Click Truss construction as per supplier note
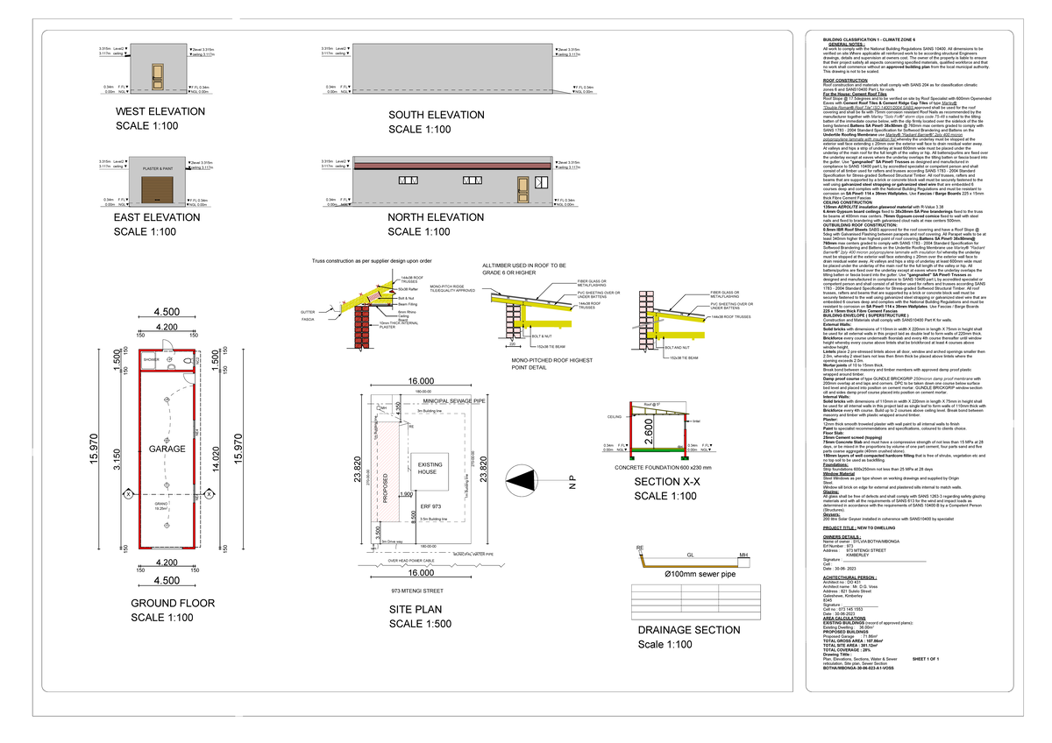Image resolution: width=1052 pixels, height=743 pixels. (x=373, y=260)
